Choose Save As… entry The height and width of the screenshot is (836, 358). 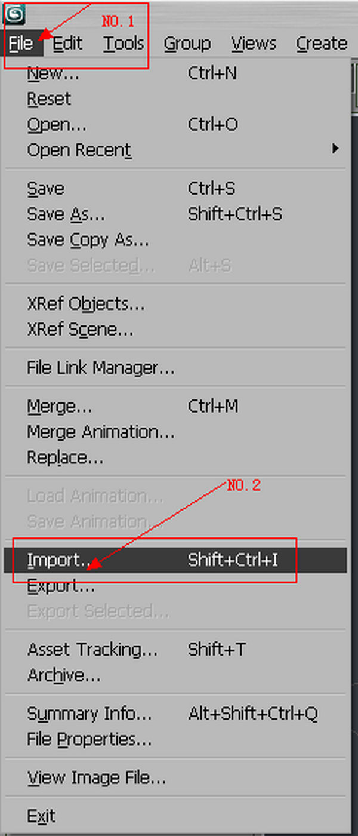pos(175,214)
